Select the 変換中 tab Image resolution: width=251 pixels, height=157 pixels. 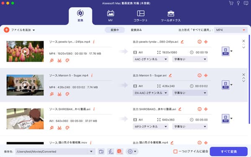[x=115, y=30]
